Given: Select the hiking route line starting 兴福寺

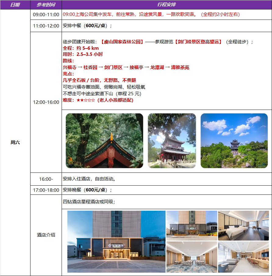Looking at the screenshot, I should coord(126,67).
